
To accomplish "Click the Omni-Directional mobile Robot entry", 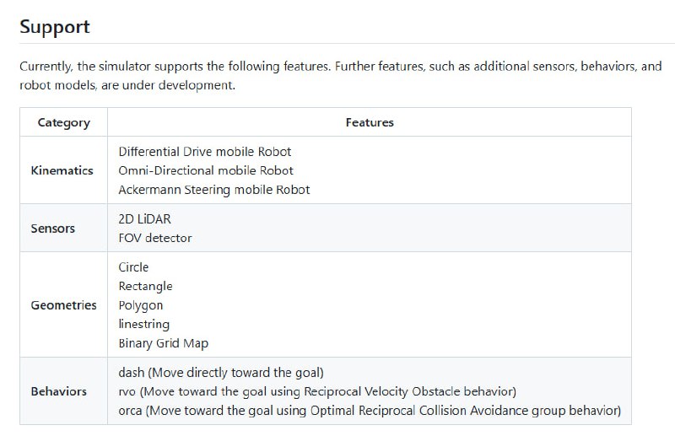I will (x=206, y=170).
